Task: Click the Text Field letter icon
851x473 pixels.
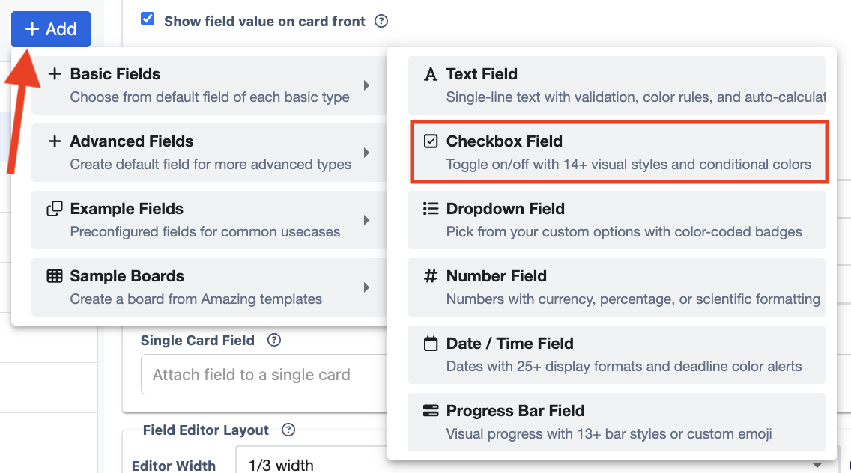Action: (x=430, y=74)
